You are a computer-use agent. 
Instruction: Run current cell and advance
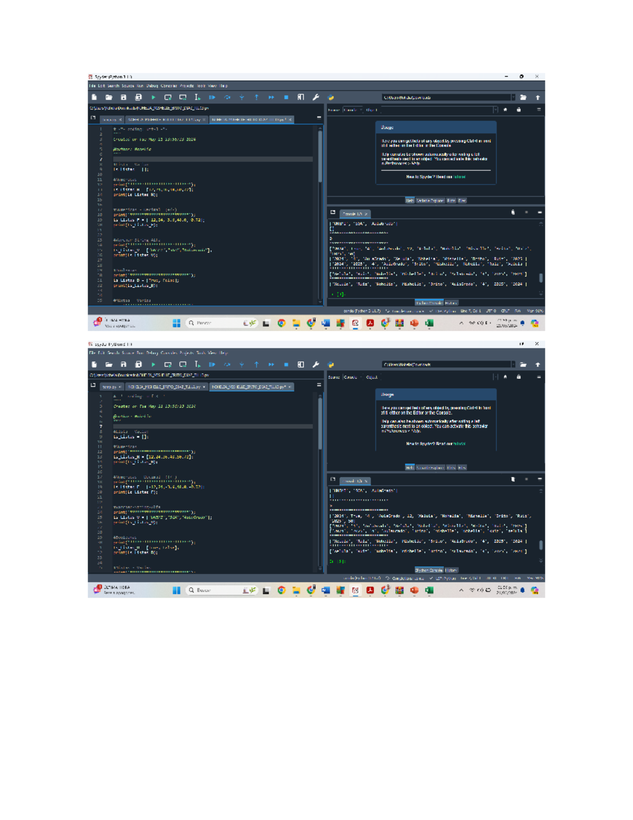(182, 97)
